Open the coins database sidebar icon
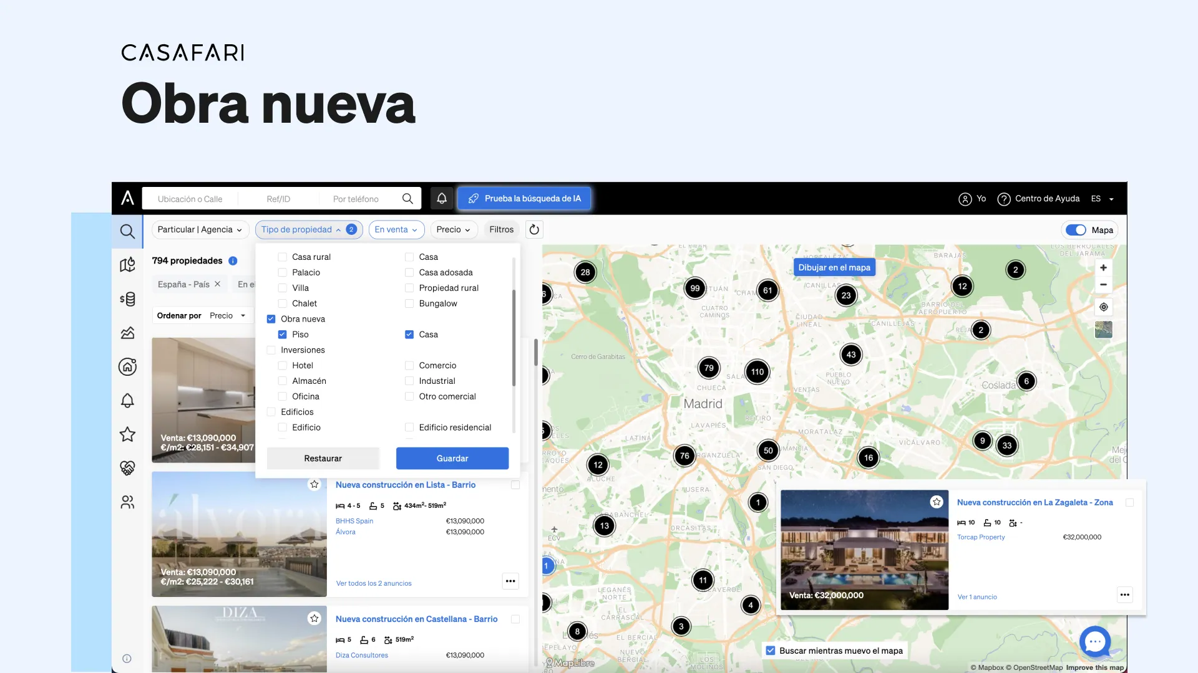 point(127,299)
